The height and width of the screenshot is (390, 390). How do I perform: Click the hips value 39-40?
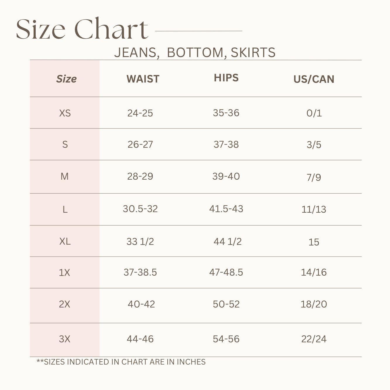[x=226, y=176]
